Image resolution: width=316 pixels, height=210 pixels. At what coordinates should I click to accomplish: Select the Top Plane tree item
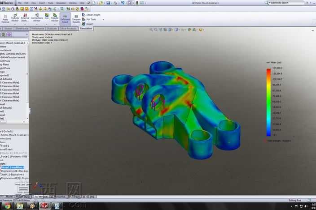coord(4,64)
